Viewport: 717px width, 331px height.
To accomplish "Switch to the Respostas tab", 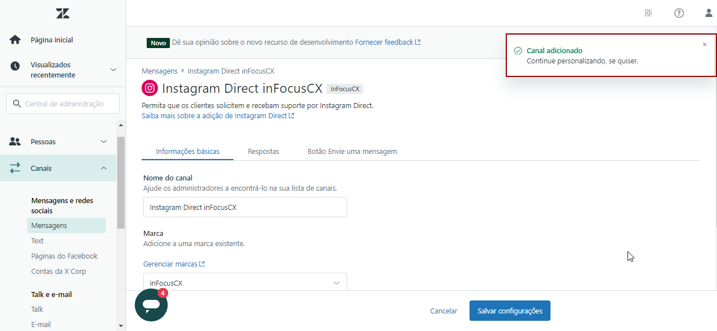I will (x=263, y=152).
